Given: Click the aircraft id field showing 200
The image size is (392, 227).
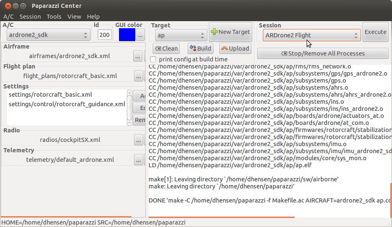Looking at the screenshot, I should [104, 35].
